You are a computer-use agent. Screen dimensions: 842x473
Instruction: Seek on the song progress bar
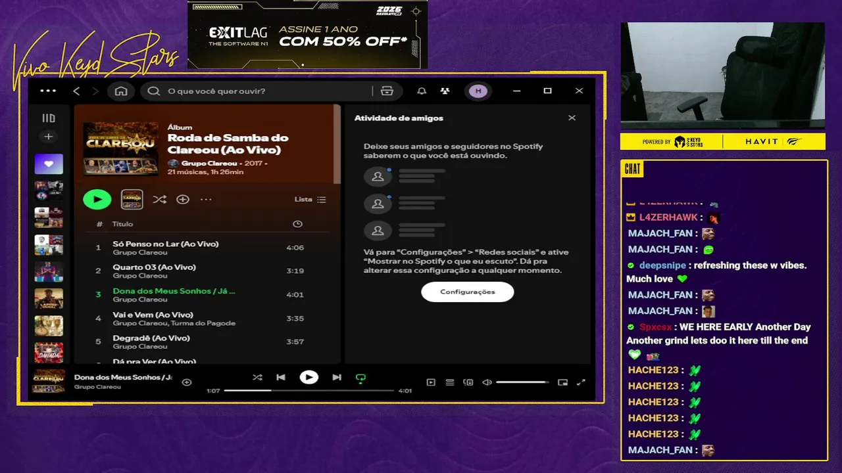pyautogui.click(x=309, y=390)
